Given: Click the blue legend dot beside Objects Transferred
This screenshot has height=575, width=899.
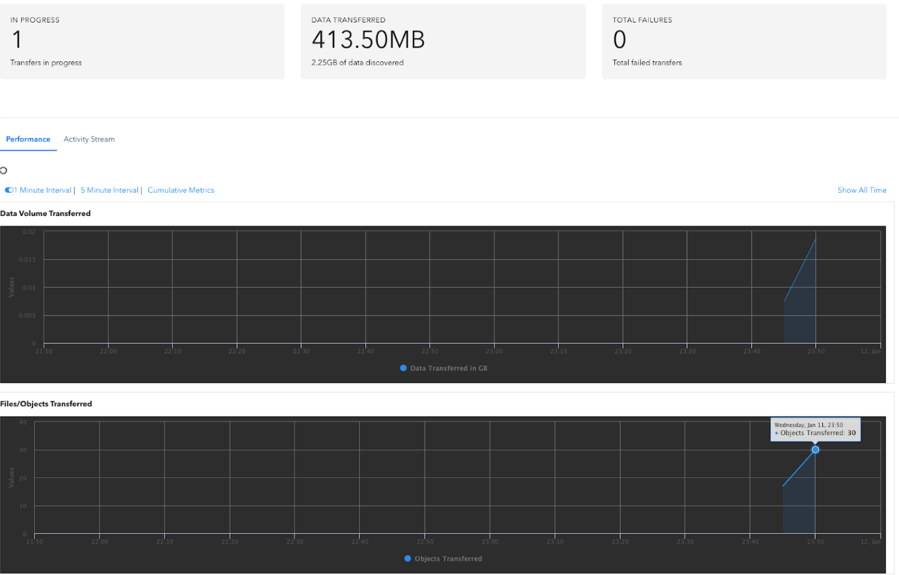Looking at the screenshot, I should pyautogui.click(x=407, y=558).
